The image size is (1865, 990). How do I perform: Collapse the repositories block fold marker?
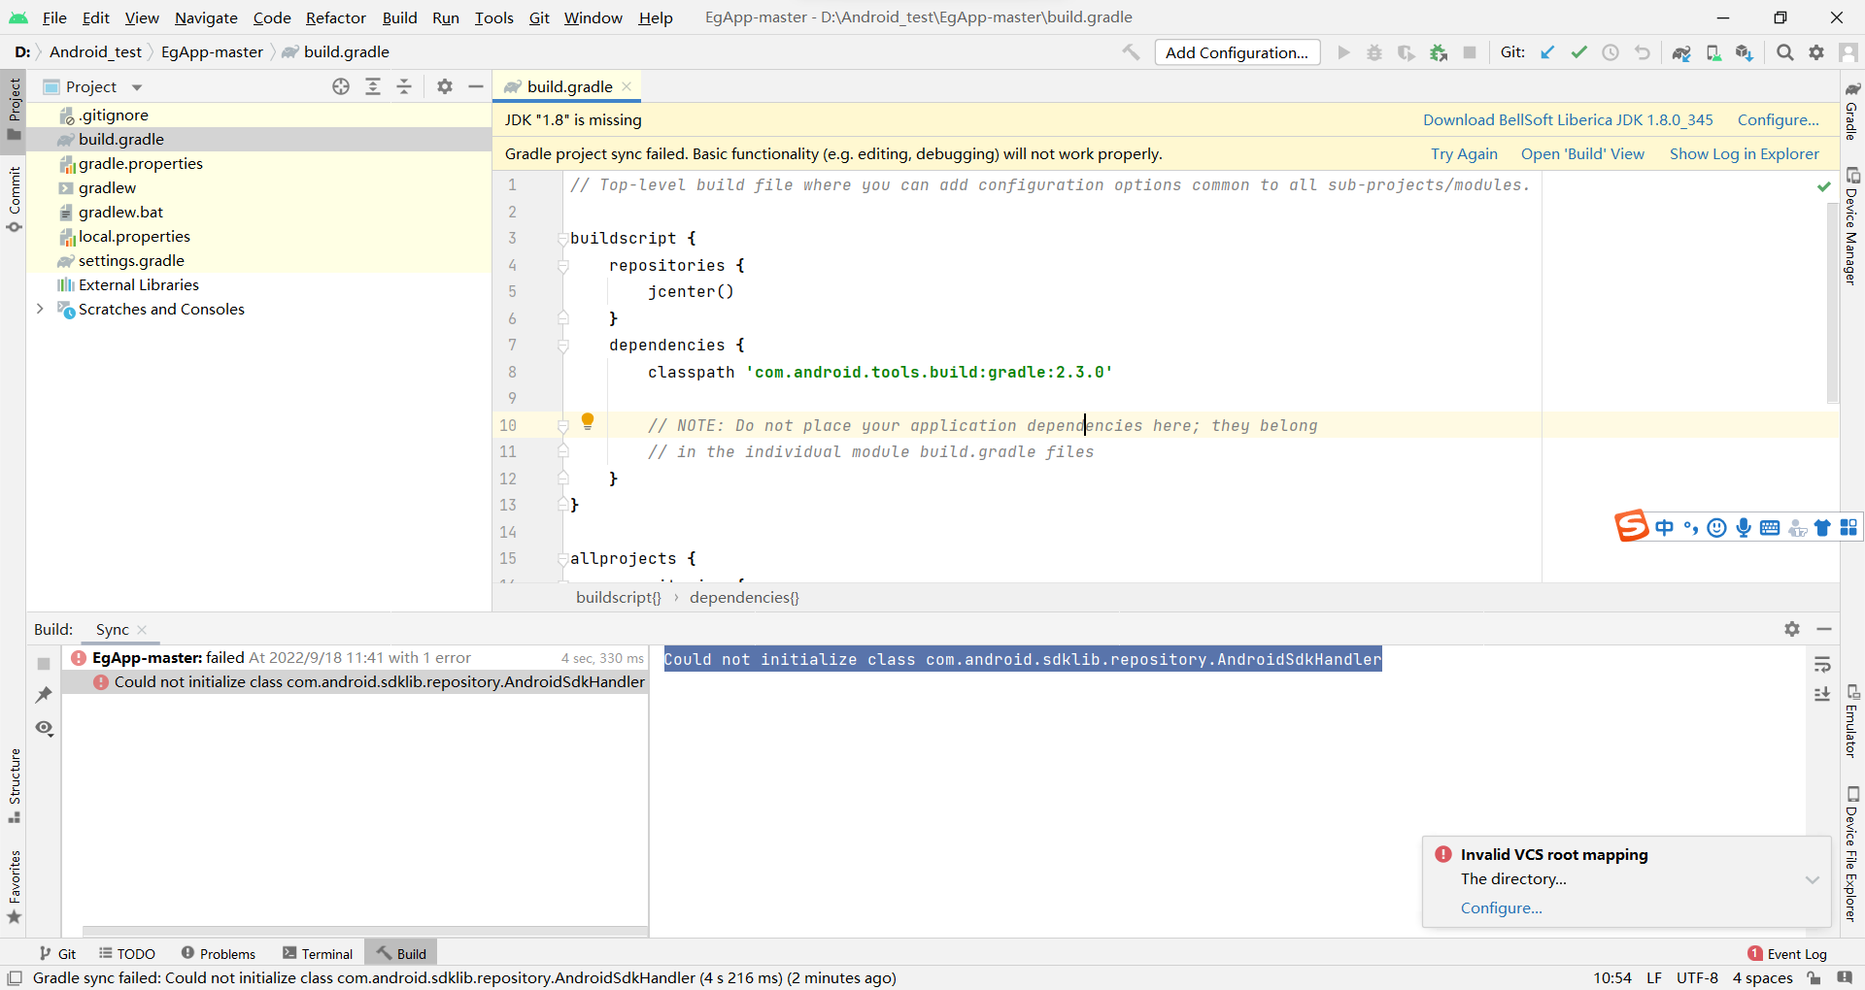click(x=562, y=265)
